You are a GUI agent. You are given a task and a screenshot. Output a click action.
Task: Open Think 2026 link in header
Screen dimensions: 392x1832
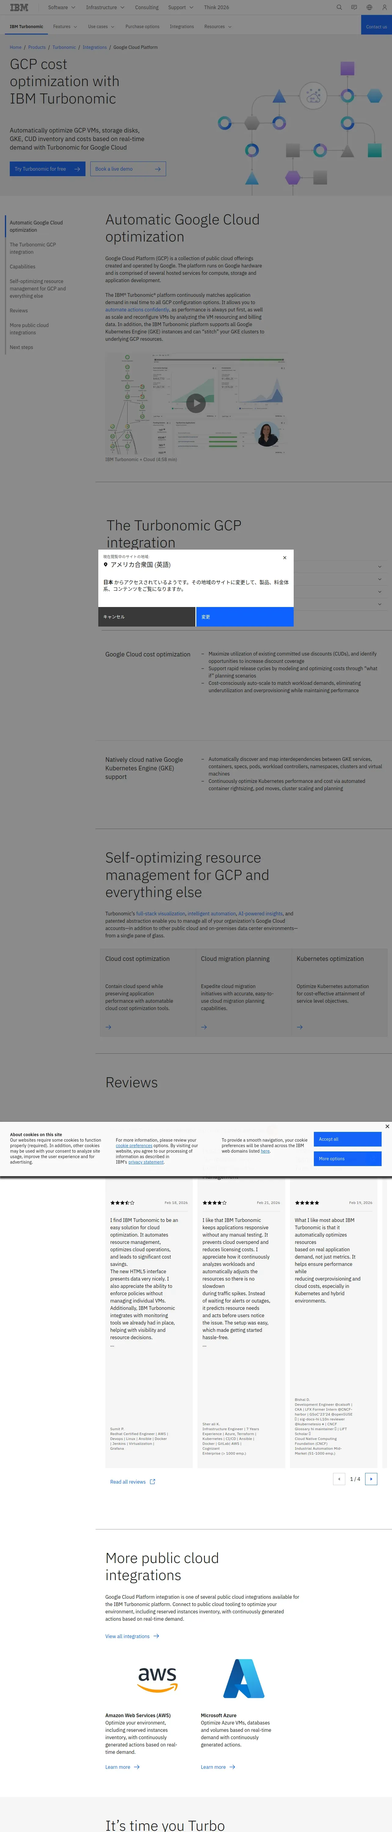[x=216, y=7]
